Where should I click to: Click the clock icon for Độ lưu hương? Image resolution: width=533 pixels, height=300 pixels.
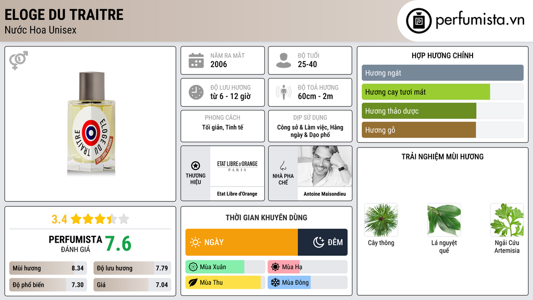point(196,92)
